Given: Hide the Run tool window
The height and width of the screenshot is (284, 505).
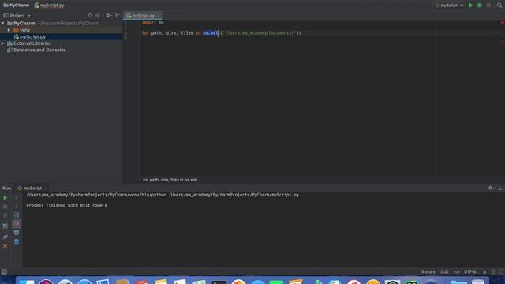Looking at the screenshot, I should (x=500, y=188).
